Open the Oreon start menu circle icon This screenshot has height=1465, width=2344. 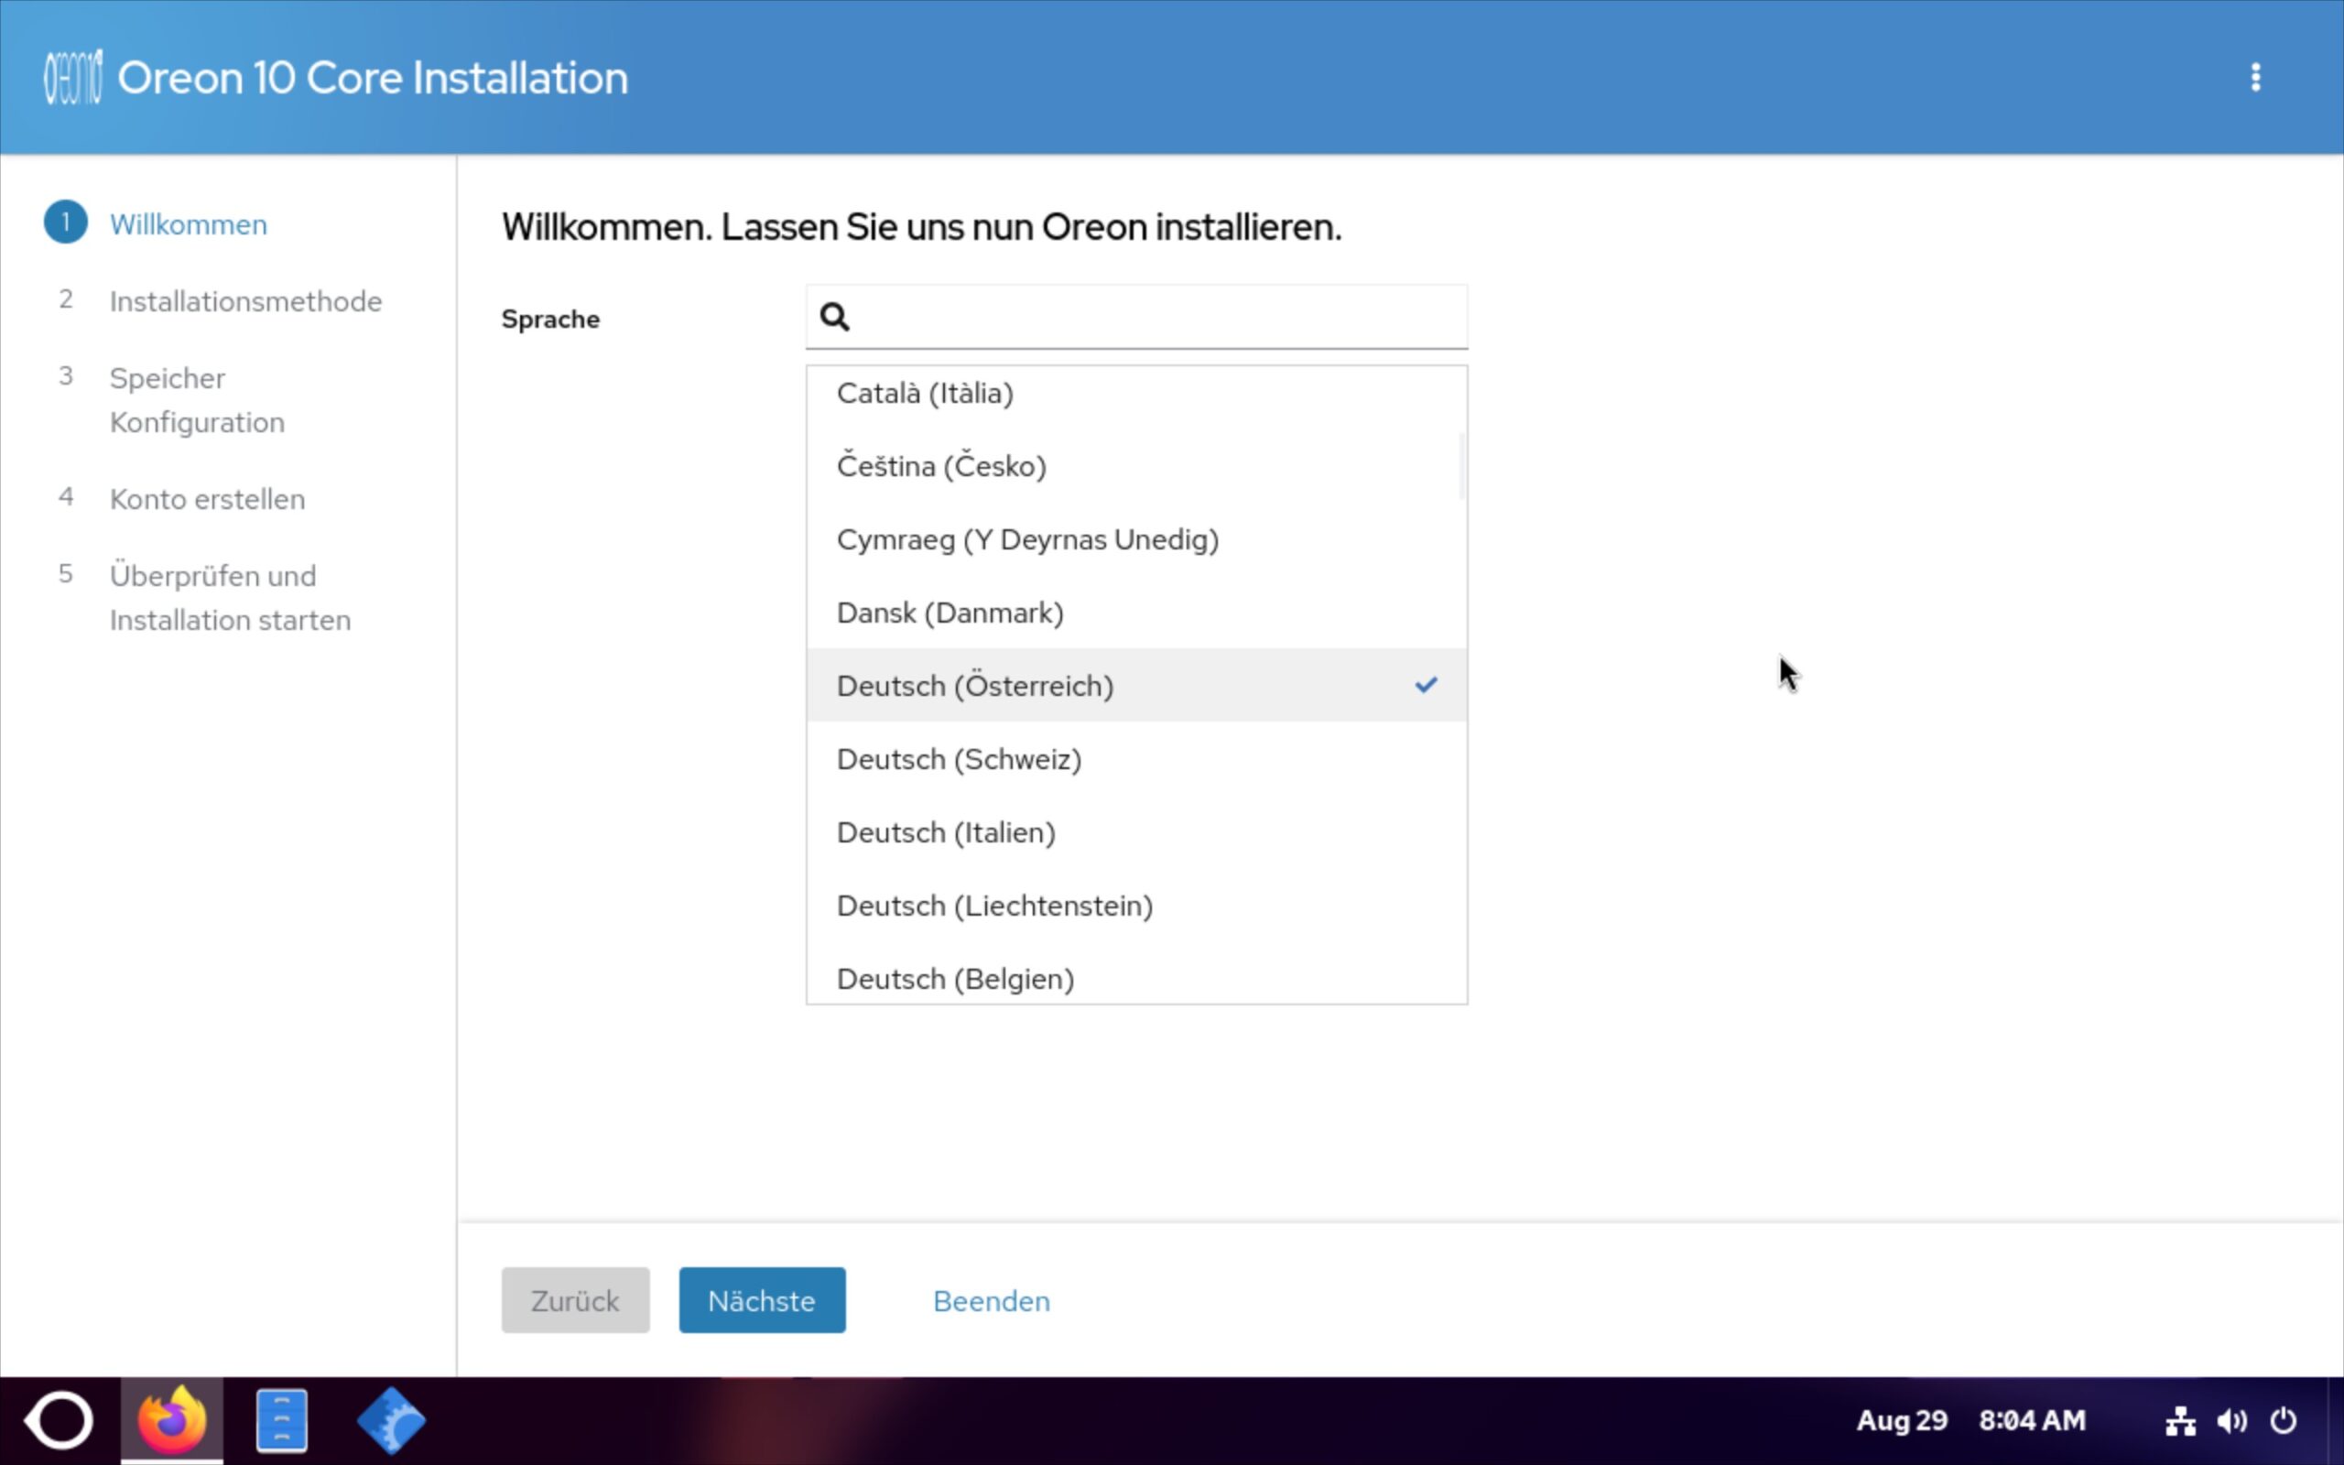point(60,1420)
